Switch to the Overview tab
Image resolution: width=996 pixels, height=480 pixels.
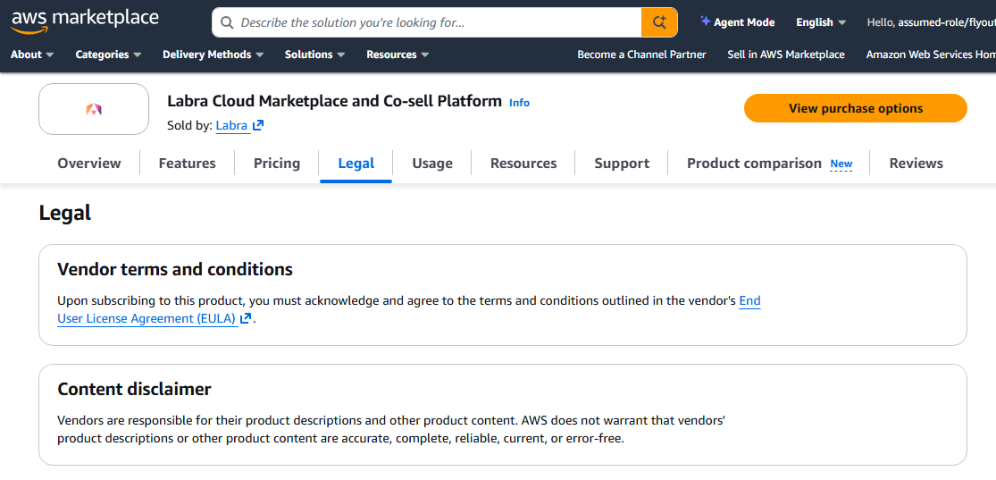(89, 164)
